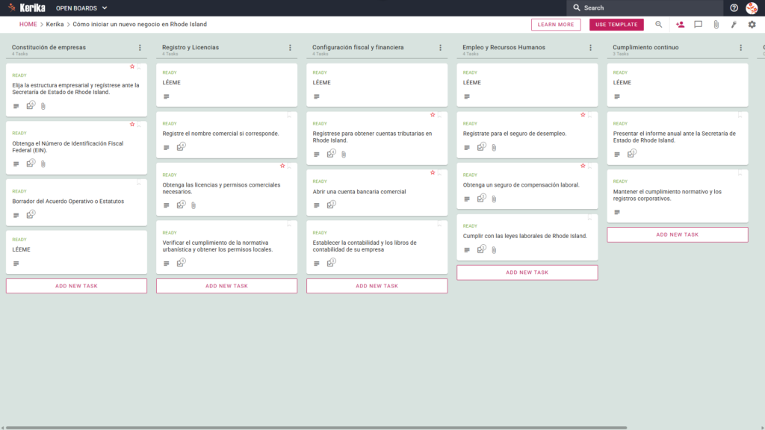765x430 pixels.
Task: Add new task in Cumplimiento continuo column
Action: tap(678, 234)
